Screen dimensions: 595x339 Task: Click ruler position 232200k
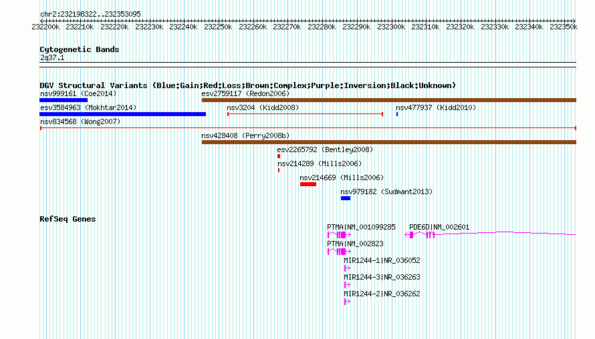45,27
